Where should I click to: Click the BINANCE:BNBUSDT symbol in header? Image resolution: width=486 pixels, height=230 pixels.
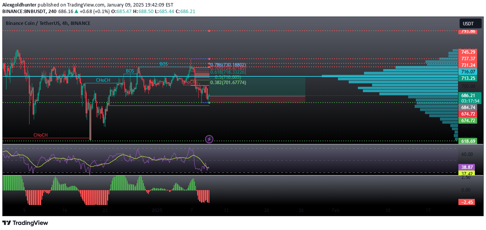24,12
